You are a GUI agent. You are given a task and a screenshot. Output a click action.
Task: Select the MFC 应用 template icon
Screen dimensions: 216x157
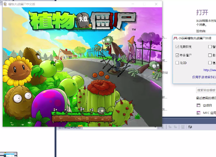tap(198, 113)
